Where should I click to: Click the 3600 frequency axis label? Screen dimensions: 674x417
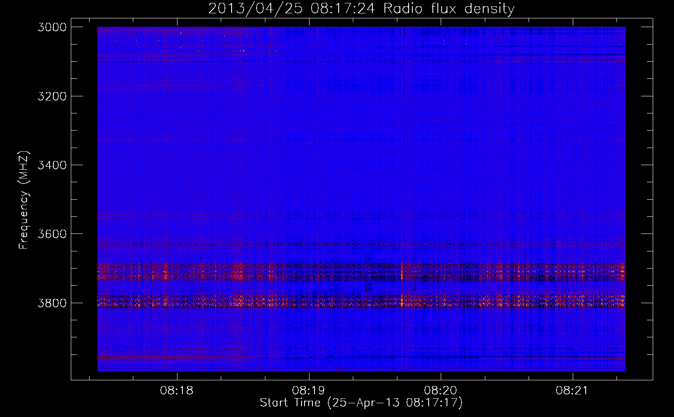(52, 234)
